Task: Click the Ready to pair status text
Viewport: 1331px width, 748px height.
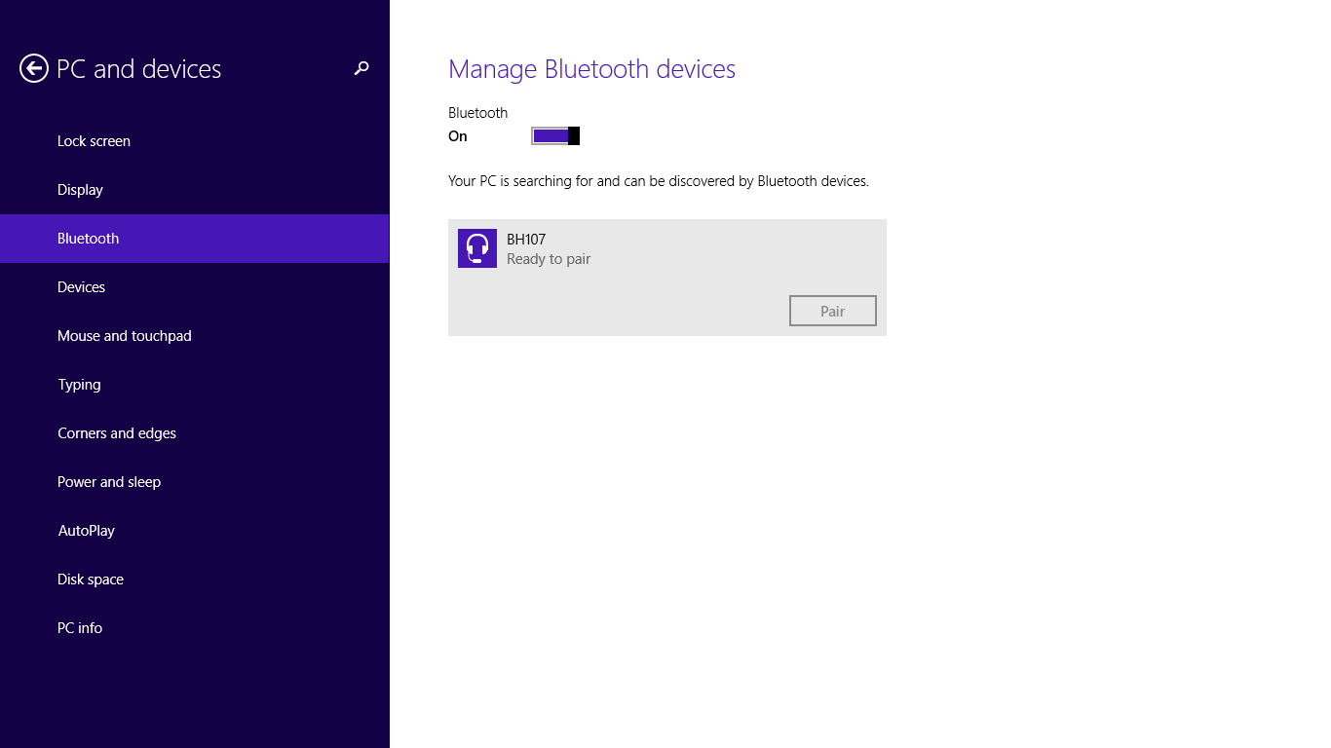Action: [x=549, y=259]
